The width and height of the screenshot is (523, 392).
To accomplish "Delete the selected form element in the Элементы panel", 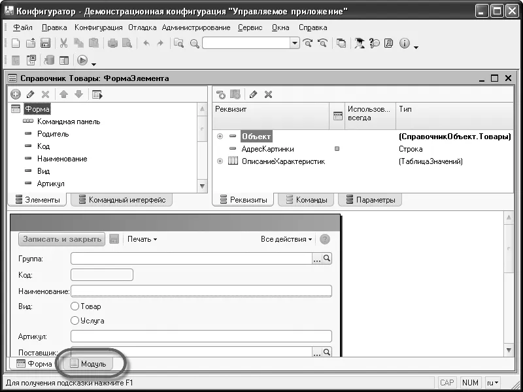I will coord(45,94).
